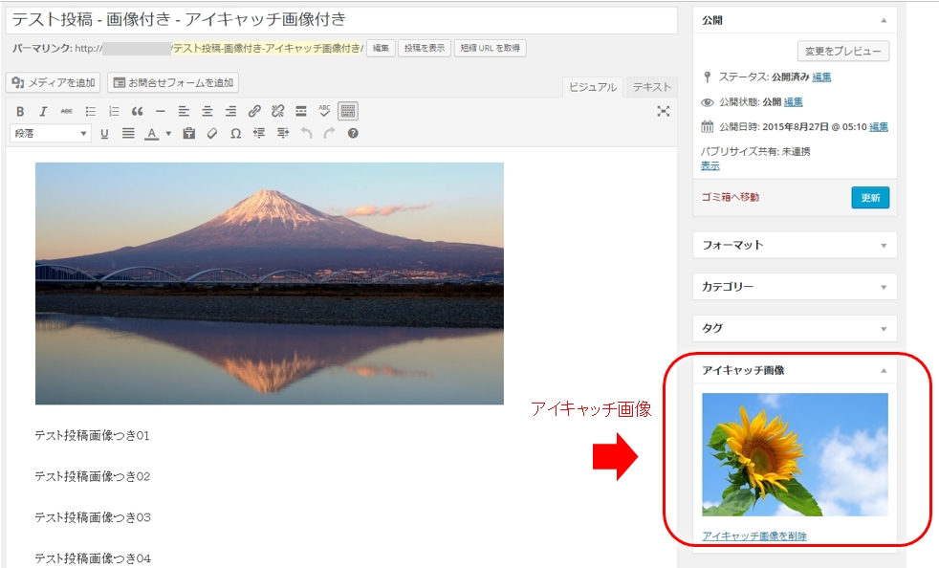This screenshot has height=568, width=939.
Task: Open editor keyboard shortcuts help
Action: tap(354, 134)
